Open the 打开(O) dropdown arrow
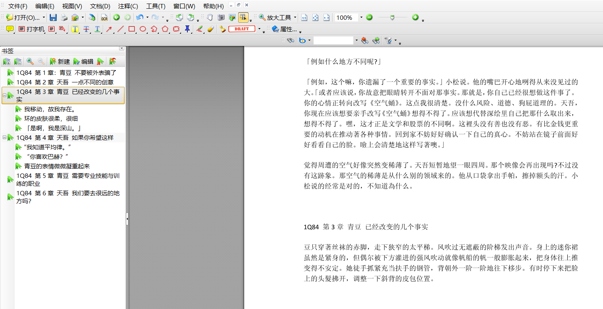The width and height of the screenshot is (603, 309). 44,17
